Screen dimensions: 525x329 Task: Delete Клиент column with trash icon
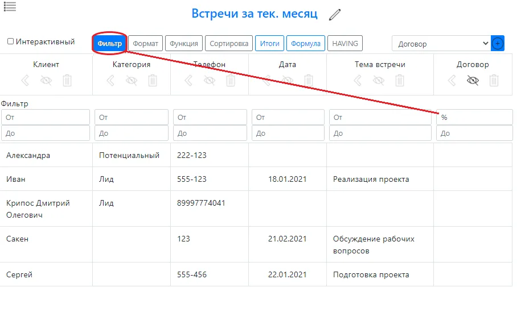click(67, 81)
